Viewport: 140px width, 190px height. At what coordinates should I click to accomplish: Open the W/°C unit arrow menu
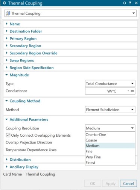point(128,91)
